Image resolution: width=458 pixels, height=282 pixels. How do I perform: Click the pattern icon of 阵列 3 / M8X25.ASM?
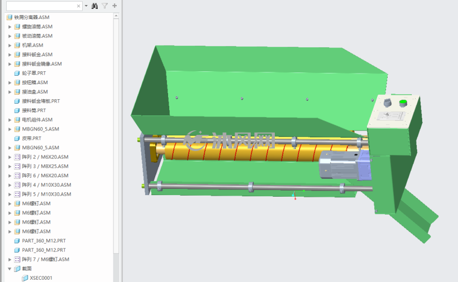pyautogui.click(x=17, y=166)
